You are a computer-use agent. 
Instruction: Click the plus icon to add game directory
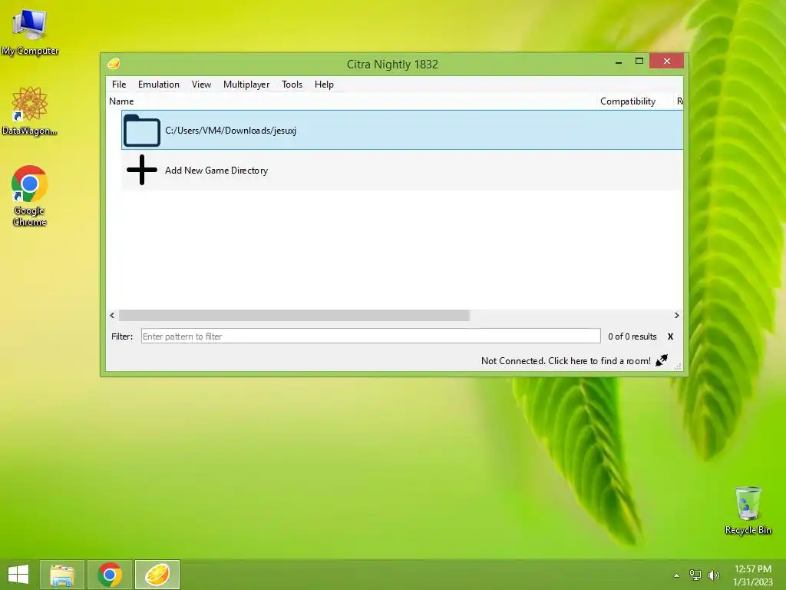142,170
